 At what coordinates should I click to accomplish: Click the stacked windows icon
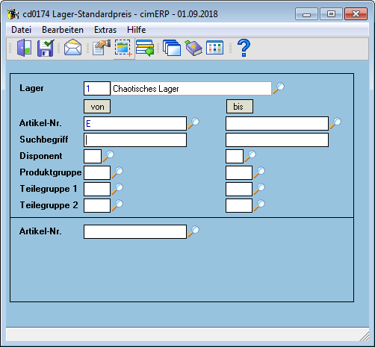172,48
